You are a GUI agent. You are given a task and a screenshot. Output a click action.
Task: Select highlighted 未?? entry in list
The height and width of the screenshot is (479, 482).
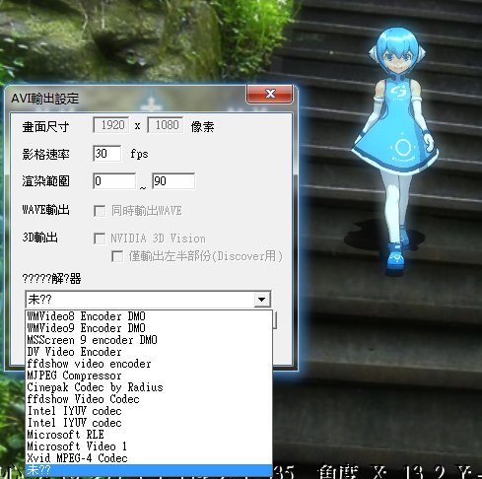149,470
